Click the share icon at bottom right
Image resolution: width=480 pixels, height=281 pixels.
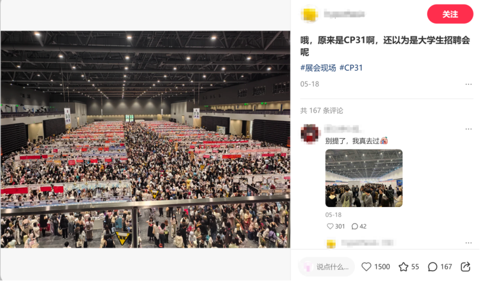(465, 267)
